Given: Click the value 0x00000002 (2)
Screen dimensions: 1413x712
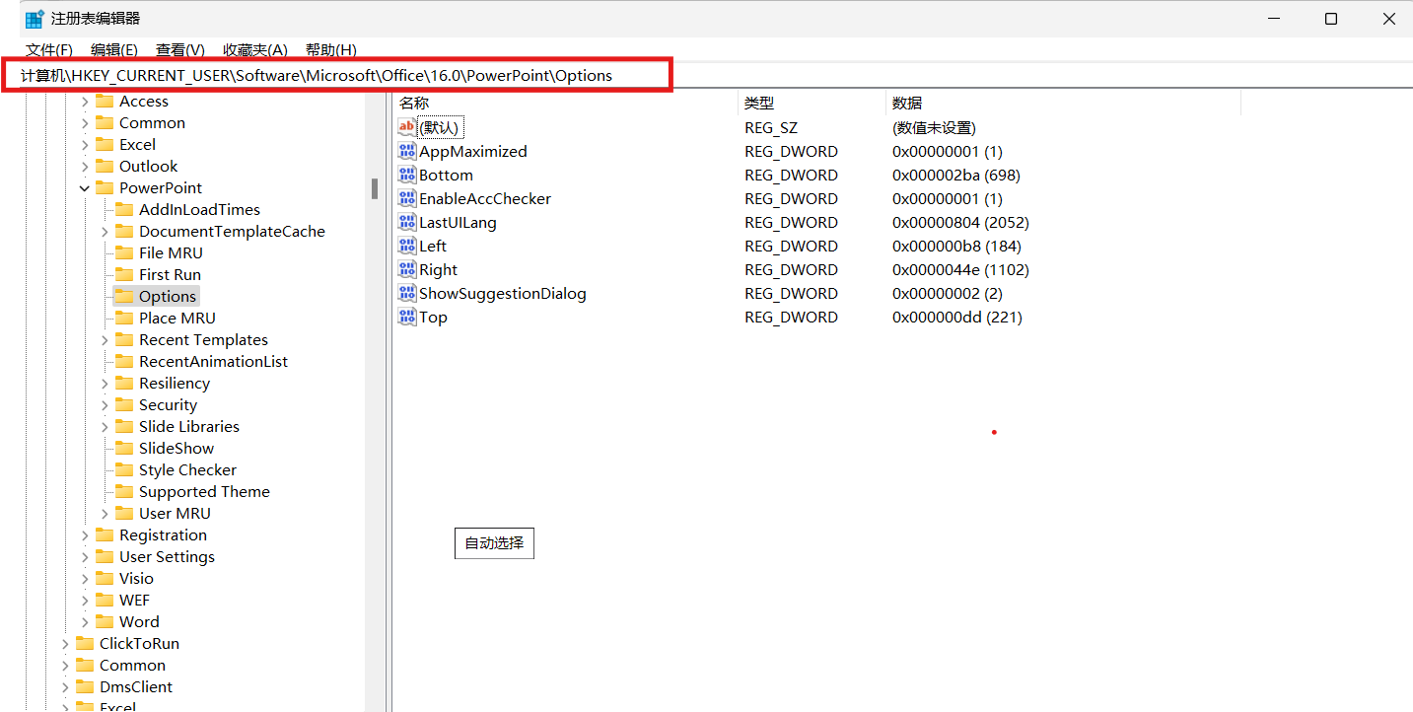Looking at the screenshot, I should pyautogui.click(x=948, y=293).
